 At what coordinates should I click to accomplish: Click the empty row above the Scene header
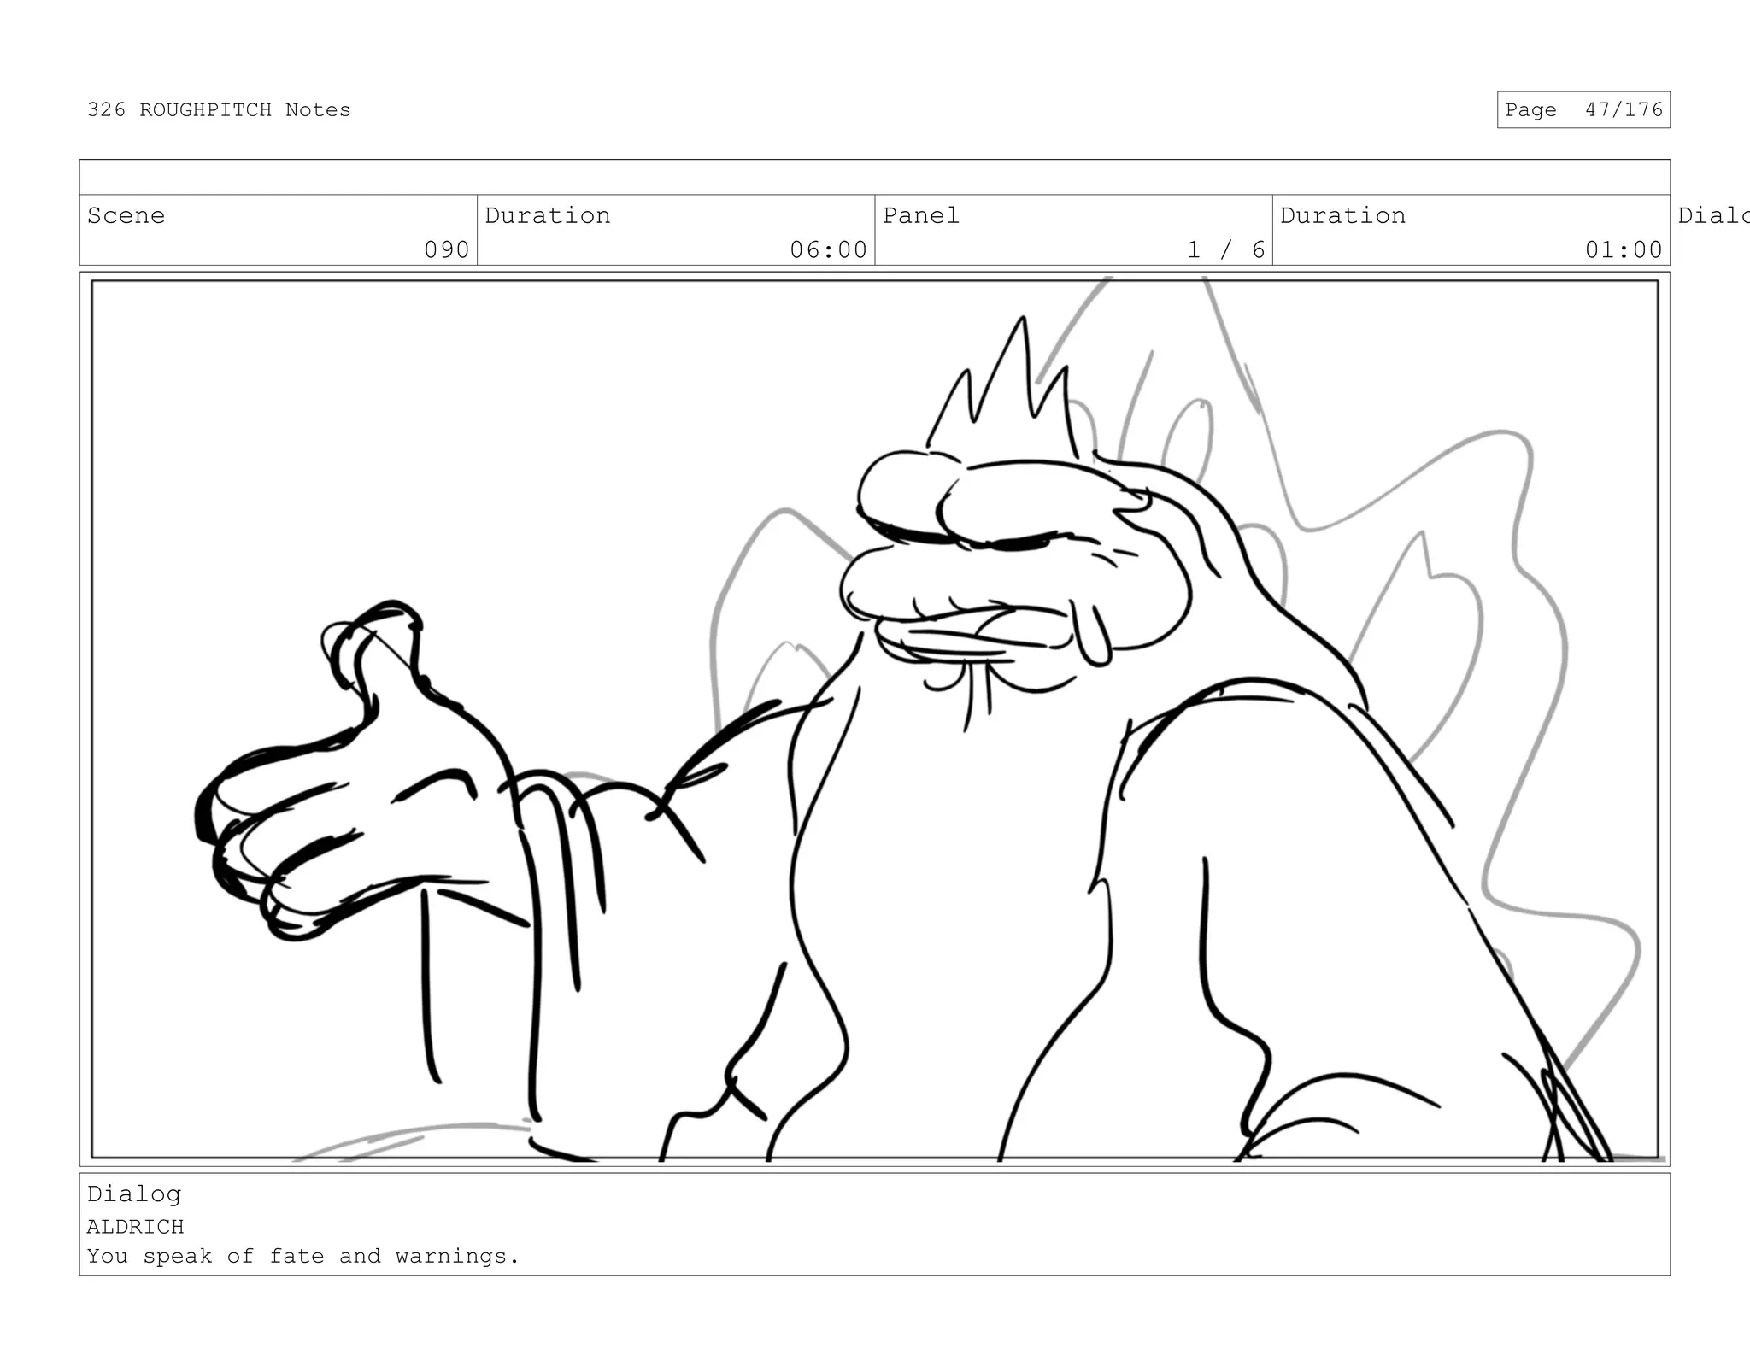[x=873, y=178]
